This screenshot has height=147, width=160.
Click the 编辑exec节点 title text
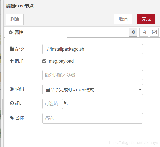tap(20, 6)
